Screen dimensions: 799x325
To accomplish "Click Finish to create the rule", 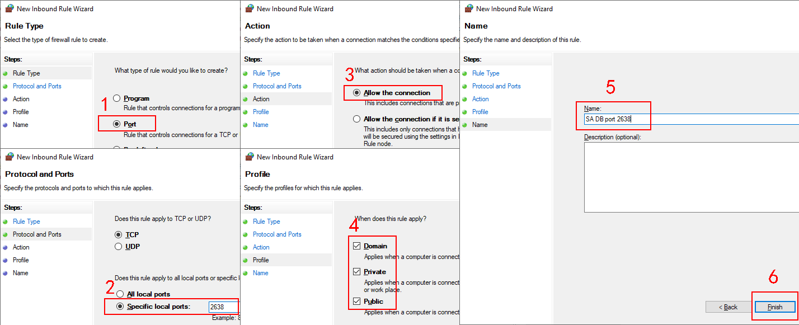I will tap(775, 307).
